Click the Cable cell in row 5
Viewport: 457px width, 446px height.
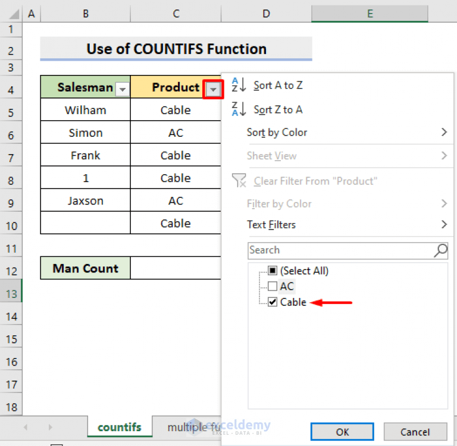pos(176,110)
